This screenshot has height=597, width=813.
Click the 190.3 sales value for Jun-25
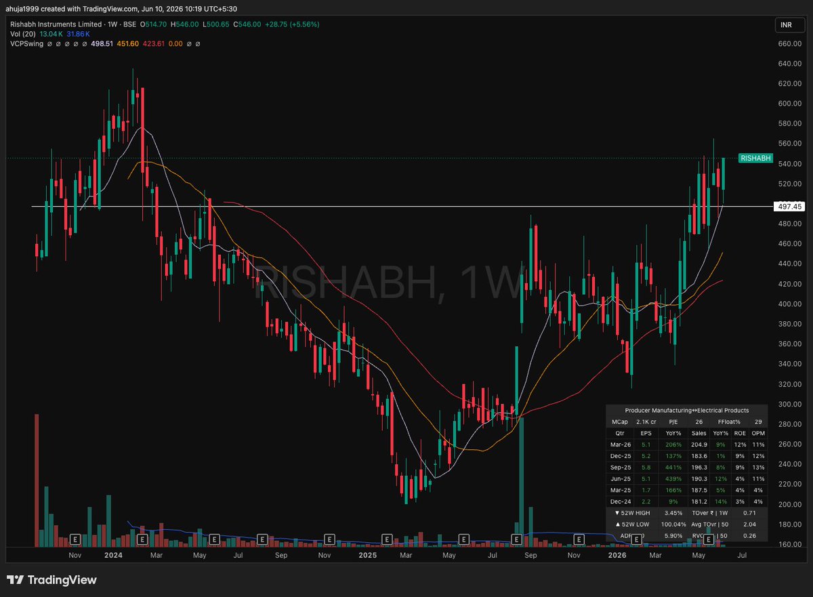[699, 478]
